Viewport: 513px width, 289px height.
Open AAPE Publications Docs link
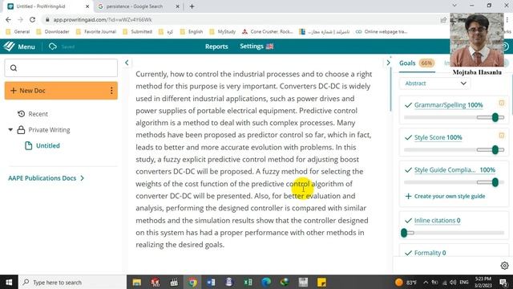pyautogui.click(x=42, y=178)
